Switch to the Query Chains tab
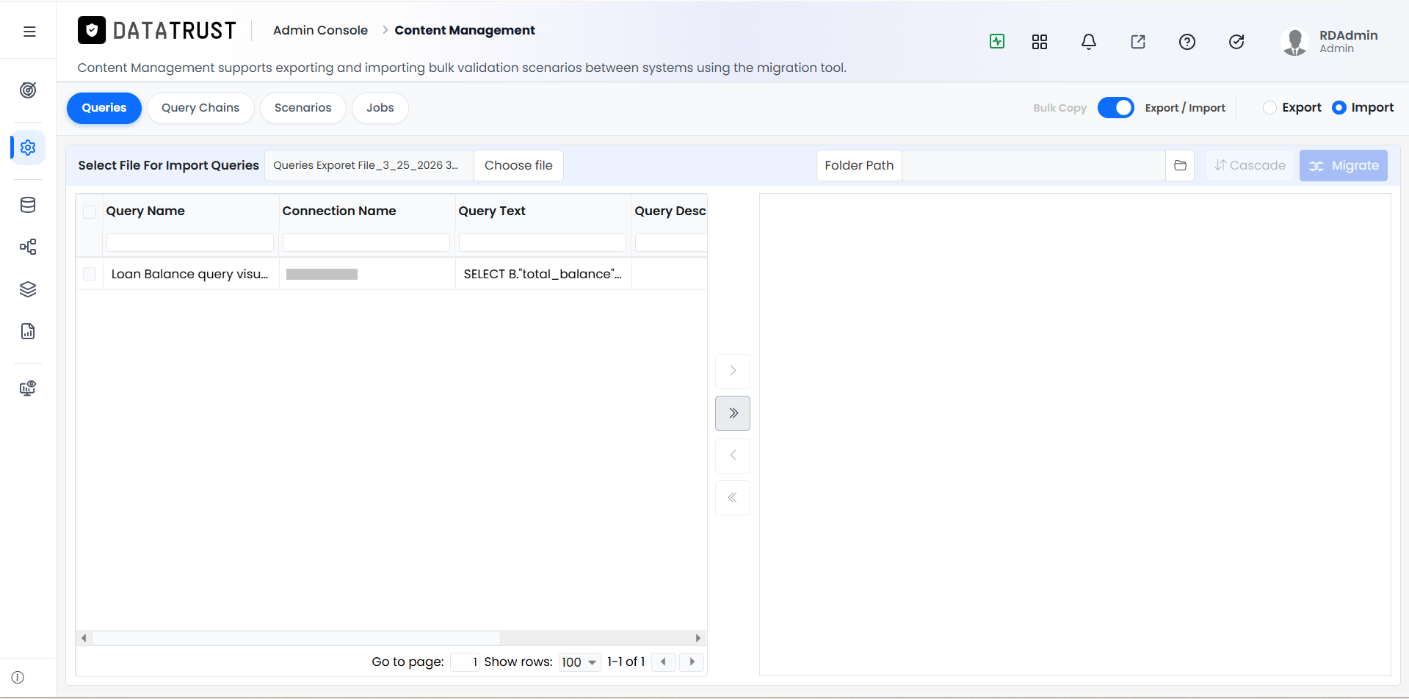 point(200,108)
